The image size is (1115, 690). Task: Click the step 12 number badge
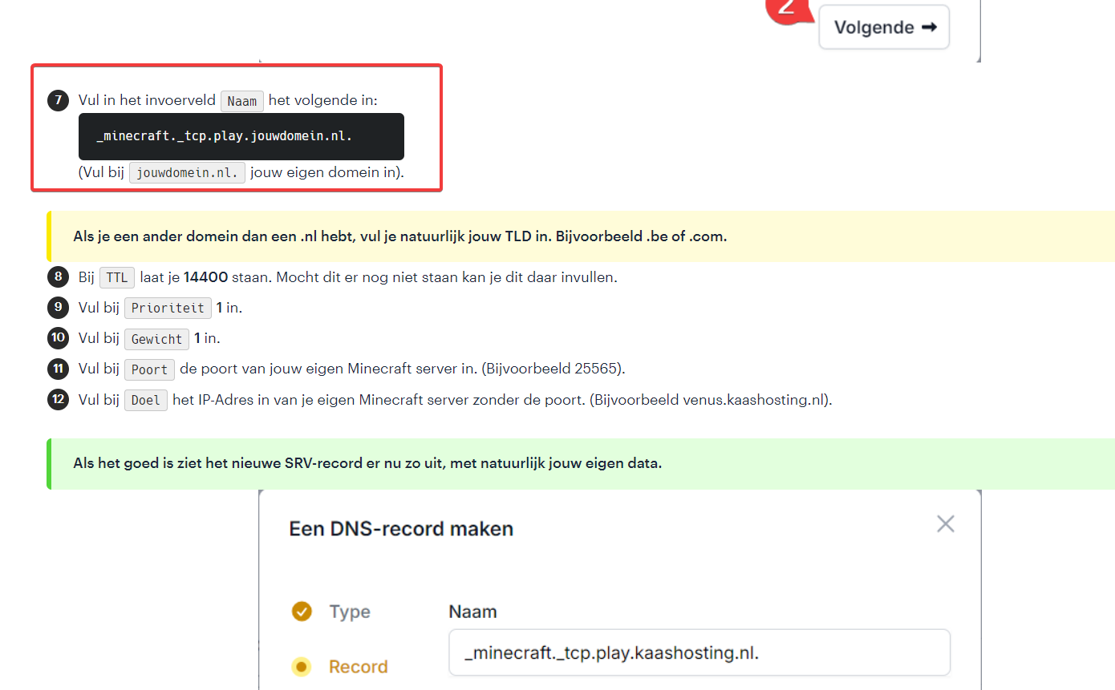click(58, 399)
